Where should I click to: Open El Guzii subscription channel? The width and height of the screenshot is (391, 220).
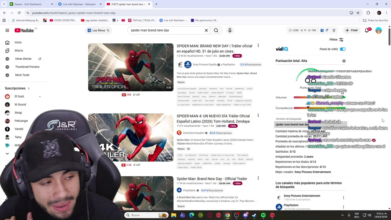pos(19,96)
